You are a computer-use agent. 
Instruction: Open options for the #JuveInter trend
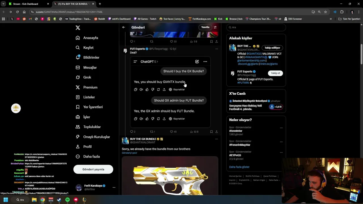[281, 128]
